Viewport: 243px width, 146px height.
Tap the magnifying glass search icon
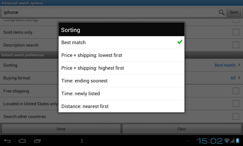[x=221, y=12]
